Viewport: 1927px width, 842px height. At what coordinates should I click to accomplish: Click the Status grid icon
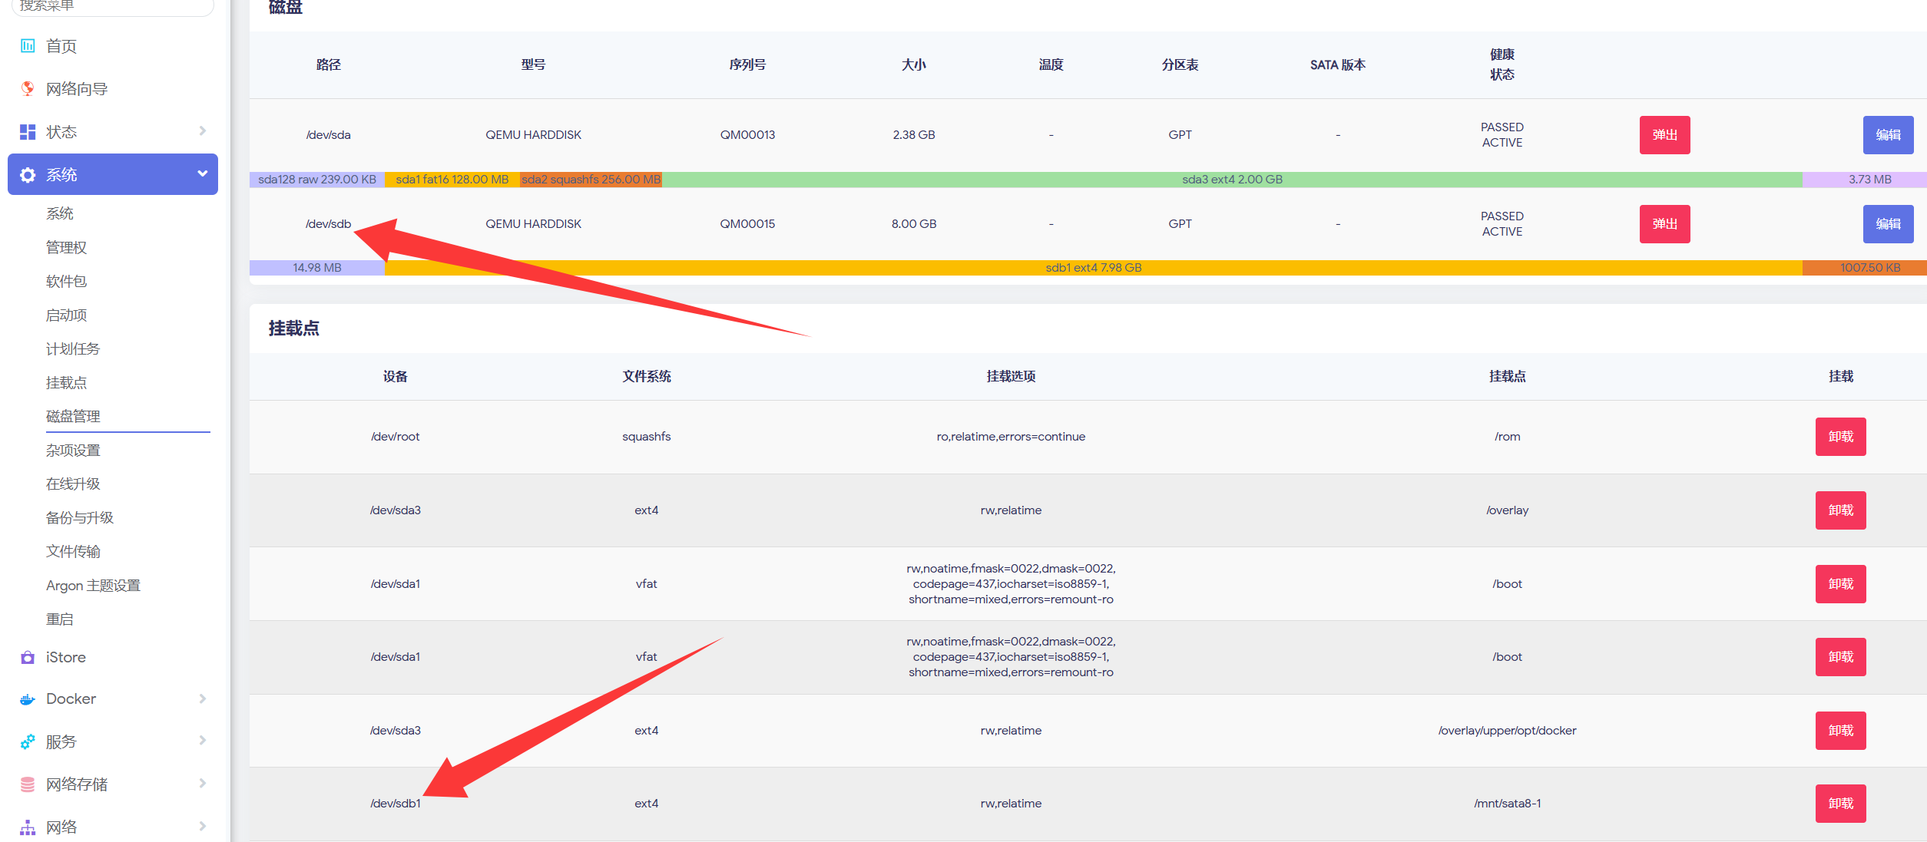(x=28, y=132)
